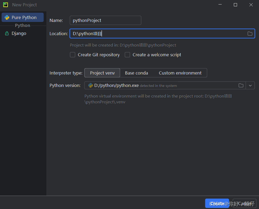
Task: Click 'Project will be created in' hint text
Action: tap(123, 45)
